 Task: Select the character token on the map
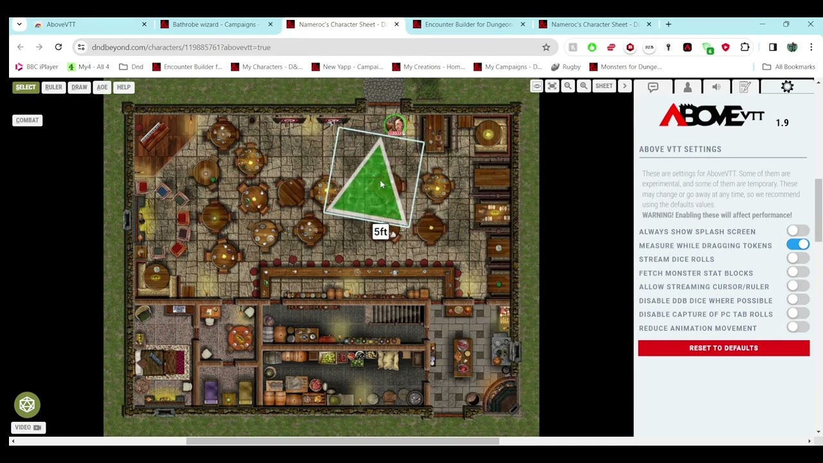click(395, 125)
